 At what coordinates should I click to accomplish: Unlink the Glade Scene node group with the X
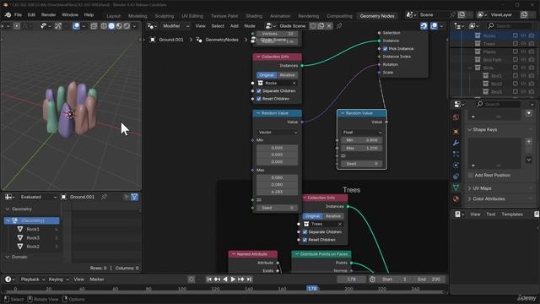tap(329, 26)
